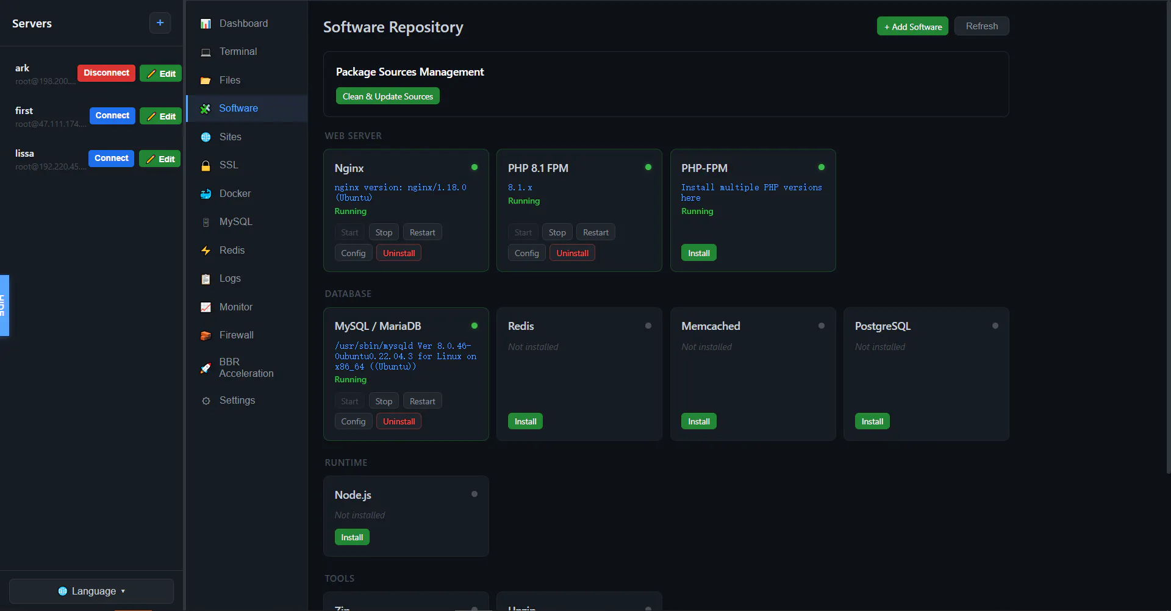Click the Logs clipboard icon
Image resolution: width=1171 pixels, height=611 pixels.
coord(206,279)
